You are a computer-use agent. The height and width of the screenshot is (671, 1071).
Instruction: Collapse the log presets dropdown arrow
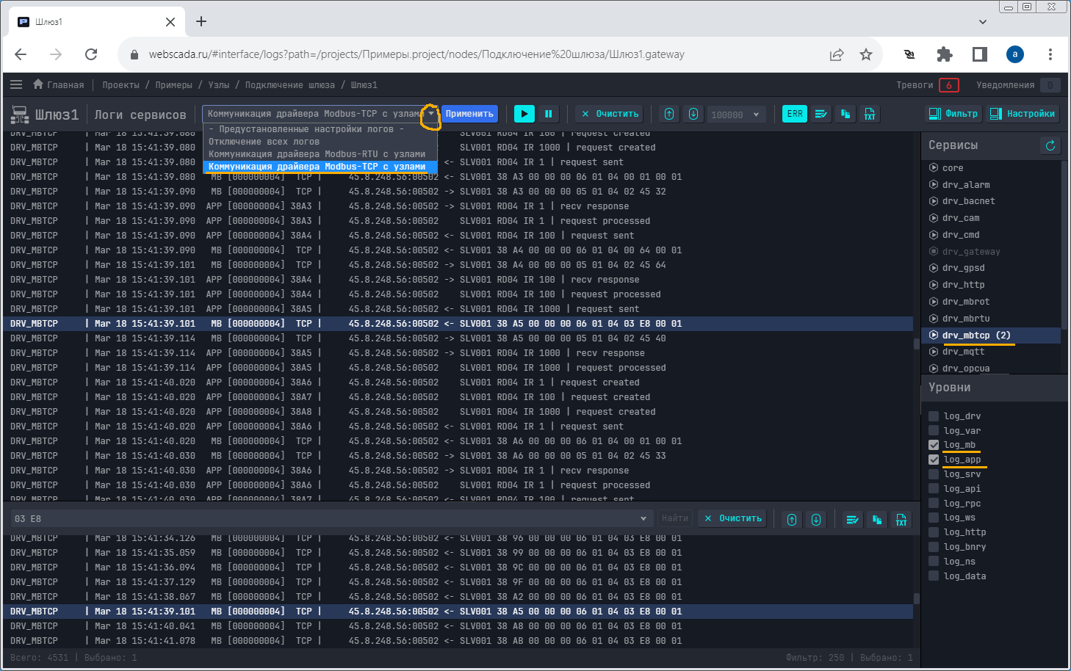click(x=431, y=114)
